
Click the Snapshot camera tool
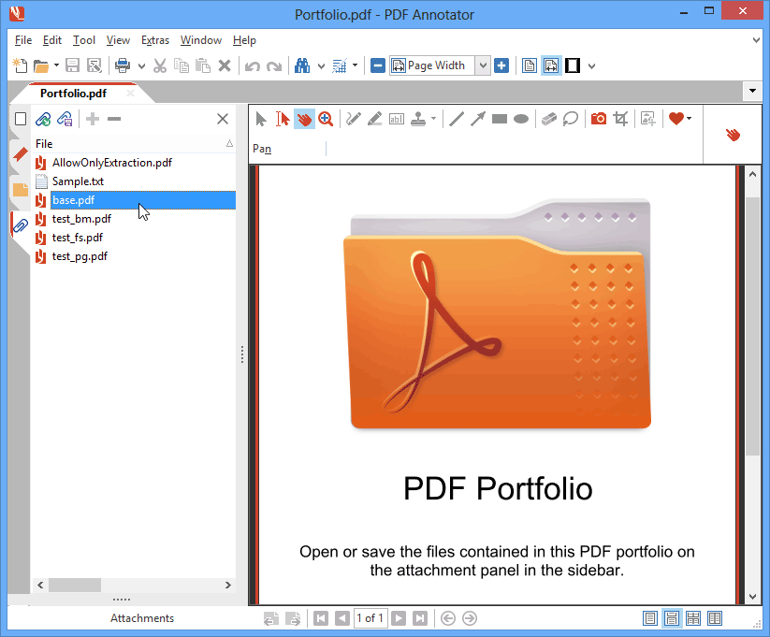tap(599, 119)
